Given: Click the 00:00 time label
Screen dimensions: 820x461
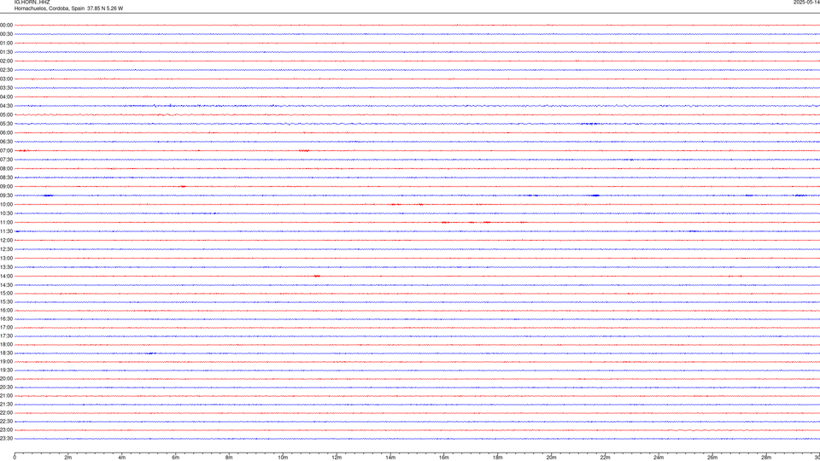Looking at the screenshot, I should (6, 25).
